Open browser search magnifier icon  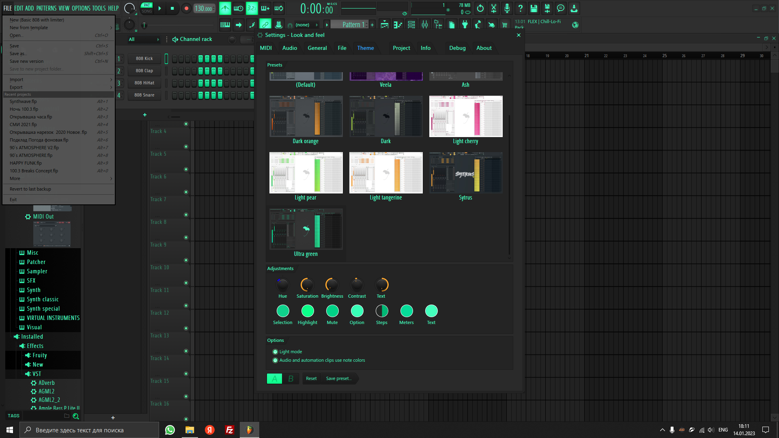(75, 416)
